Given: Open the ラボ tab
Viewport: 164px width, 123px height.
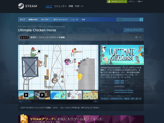Looking at the screenshot, I should [83, 20].
